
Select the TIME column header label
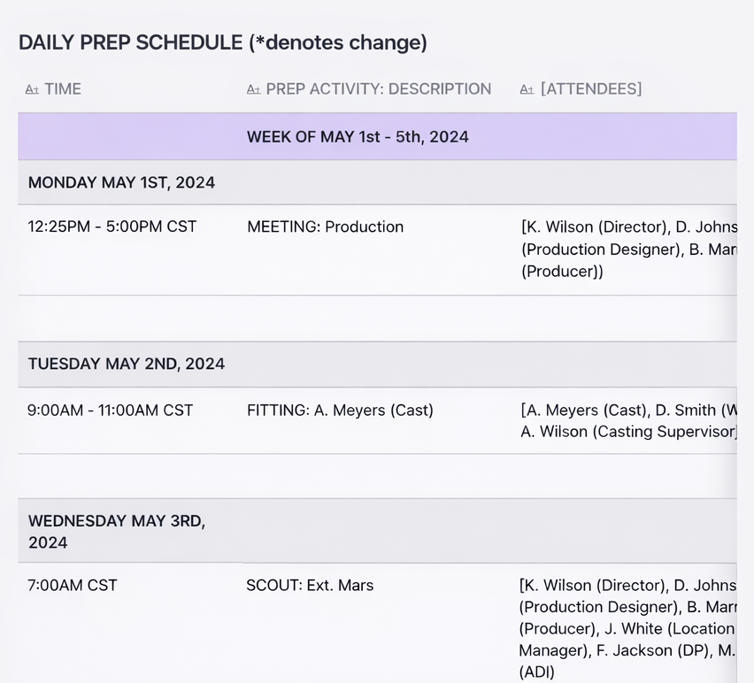tap(63, 89)
